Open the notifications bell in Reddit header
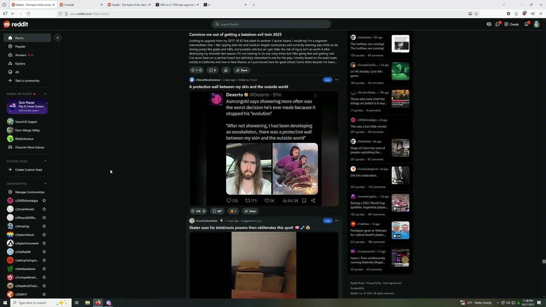 click(526, 24)
